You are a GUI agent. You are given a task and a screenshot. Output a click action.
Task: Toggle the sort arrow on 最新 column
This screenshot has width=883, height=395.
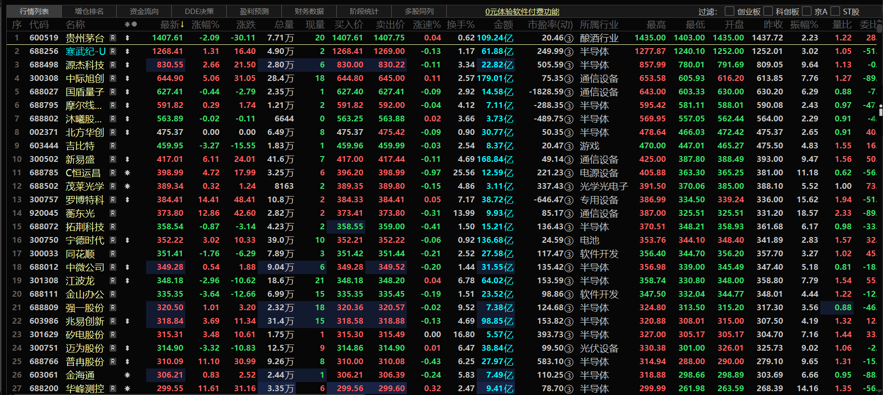pos(182,24)
